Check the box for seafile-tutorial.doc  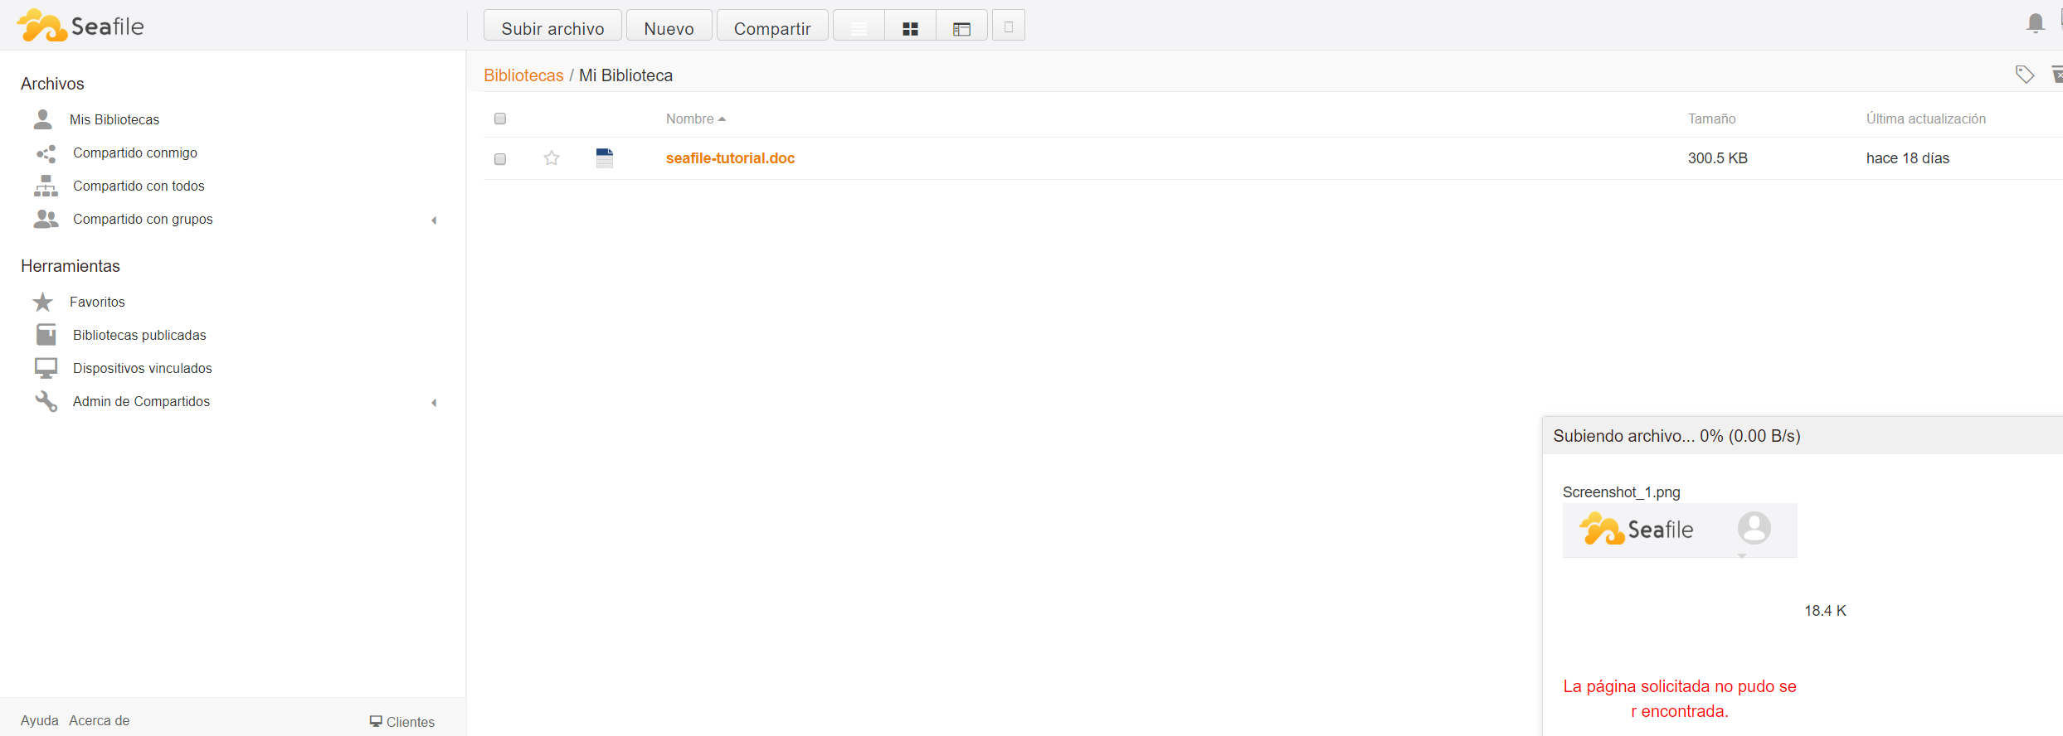pyautogui.click(x=500, y=159)
